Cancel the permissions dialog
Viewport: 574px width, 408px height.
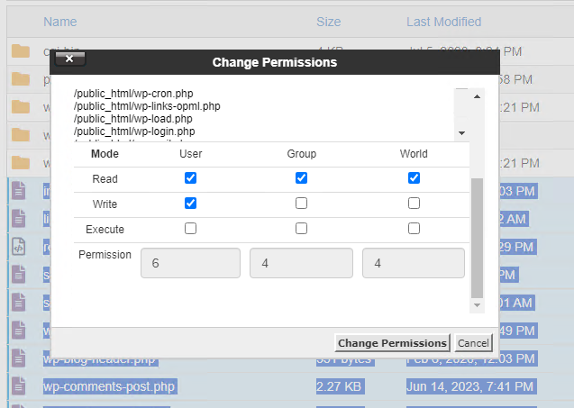click(x=473, y=343)
